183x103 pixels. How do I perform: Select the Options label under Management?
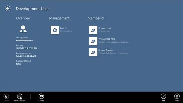[x=63, y=28]
